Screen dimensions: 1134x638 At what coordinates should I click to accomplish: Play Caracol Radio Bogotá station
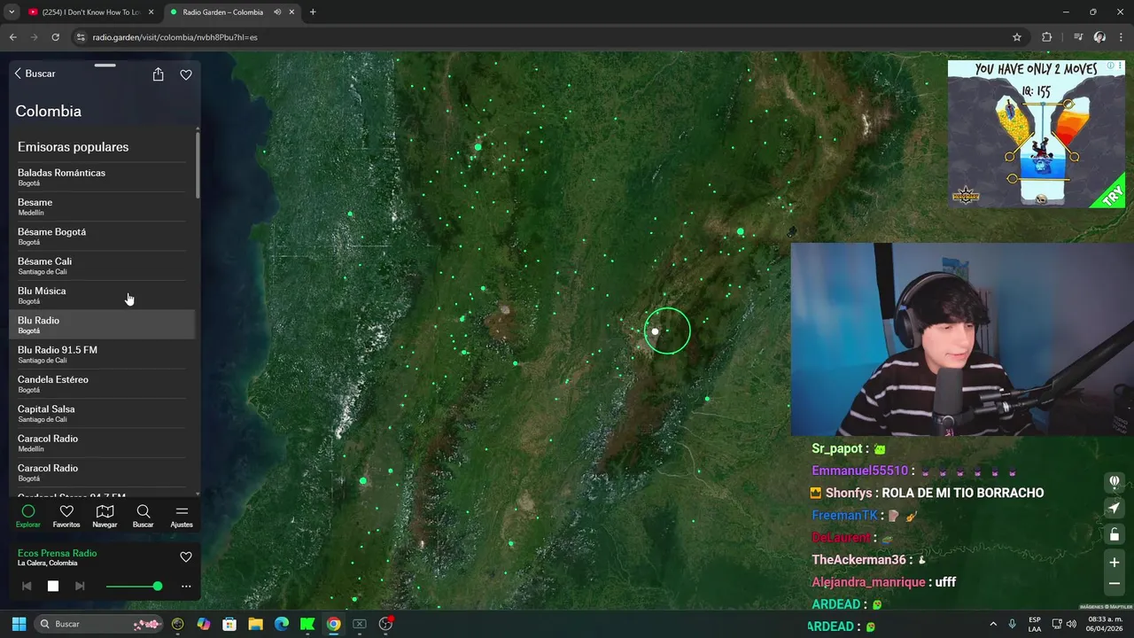(102, 472)
